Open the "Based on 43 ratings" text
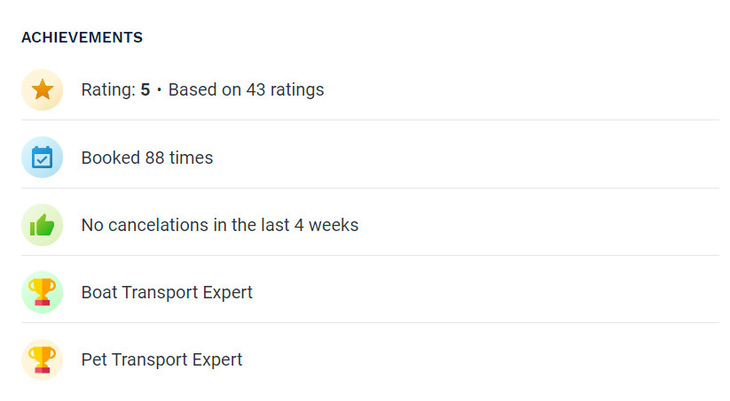The image size is (730, 401). pos(246,89)
